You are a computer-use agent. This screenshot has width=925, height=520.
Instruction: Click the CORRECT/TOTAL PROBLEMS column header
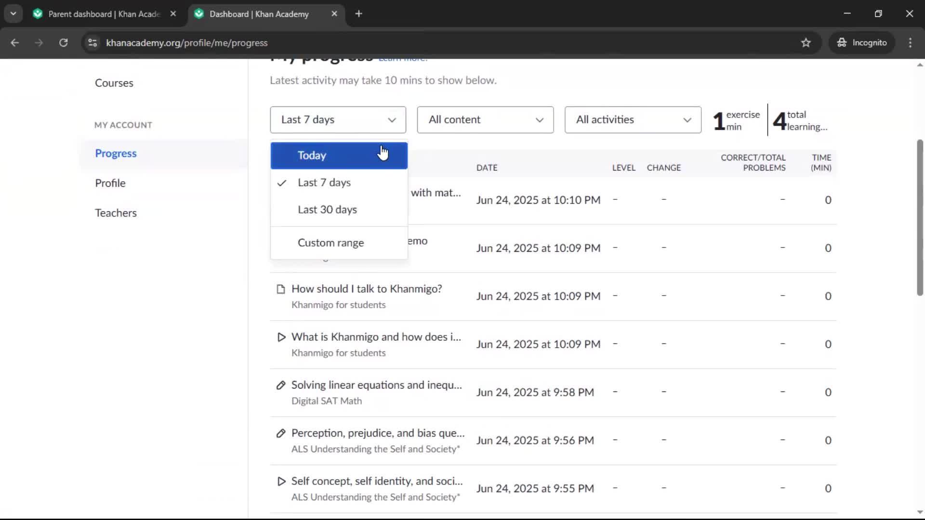tap(753, 163)
